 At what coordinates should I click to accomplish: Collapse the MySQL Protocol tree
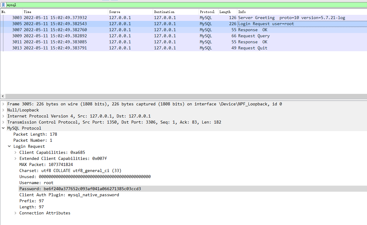(3, 128)
